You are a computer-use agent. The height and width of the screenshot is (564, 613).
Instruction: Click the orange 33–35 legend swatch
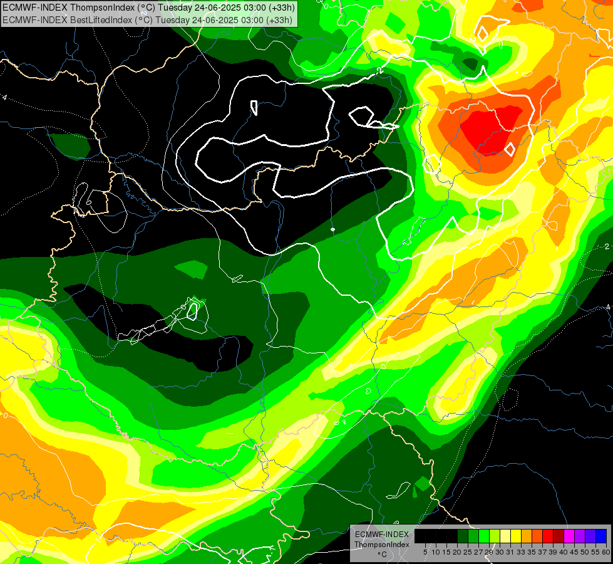[527, 536]
